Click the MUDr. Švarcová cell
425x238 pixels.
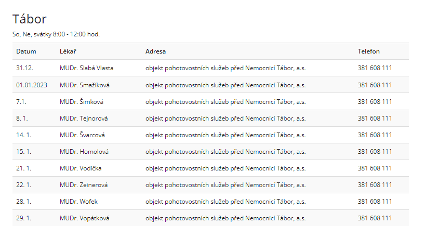tap(82, 135)
